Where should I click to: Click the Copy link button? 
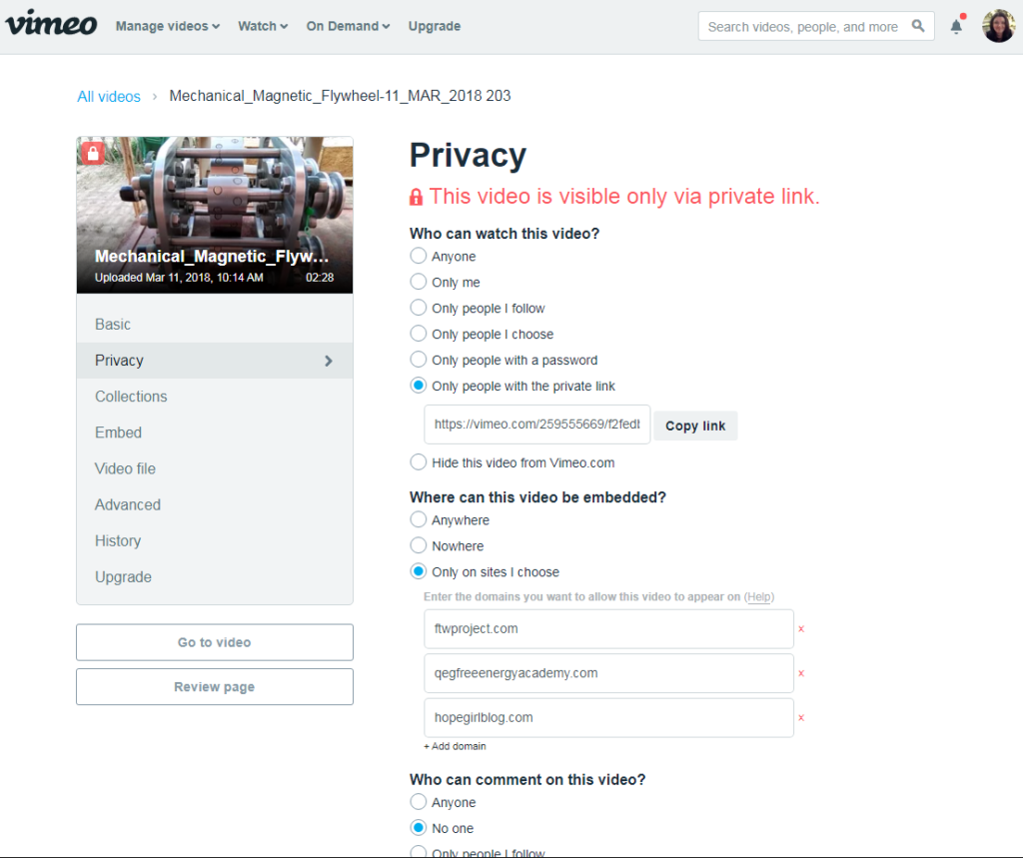694,426
